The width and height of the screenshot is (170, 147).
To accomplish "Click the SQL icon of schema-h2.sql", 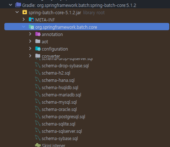I will (x=38, y=72).
